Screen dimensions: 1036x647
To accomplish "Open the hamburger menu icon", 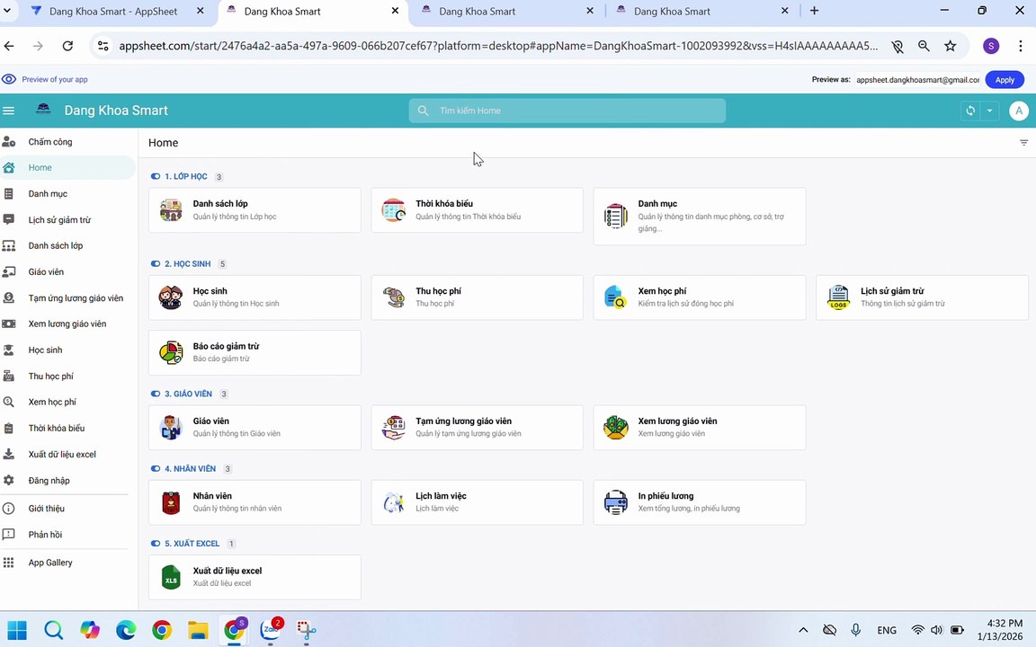I will [x=9, y=111].
